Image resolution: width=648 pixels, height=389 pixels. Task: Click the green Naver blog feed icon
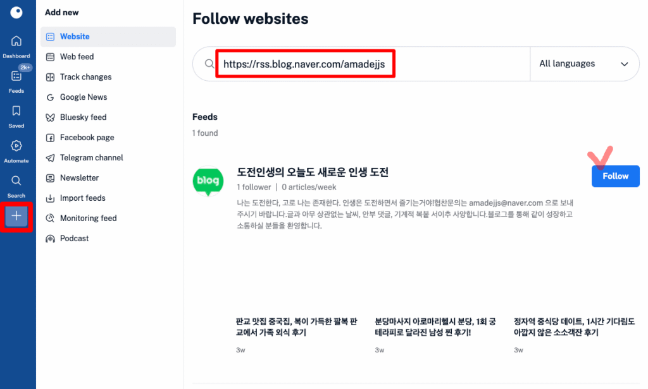pyautogui.click(x=208, y=181)
